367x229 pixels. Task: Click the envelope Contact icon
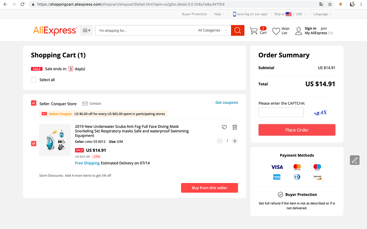(x=85, y=104)
